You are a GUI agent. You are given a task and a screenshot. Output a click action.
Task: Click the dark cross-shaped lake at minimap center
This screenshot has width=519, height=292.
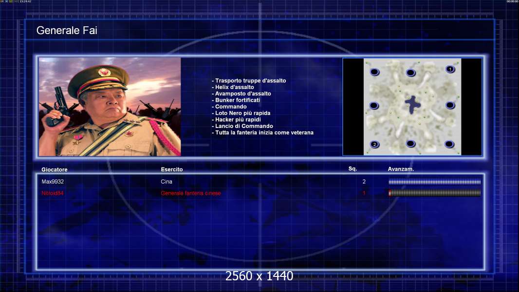(x=413, y=105)
